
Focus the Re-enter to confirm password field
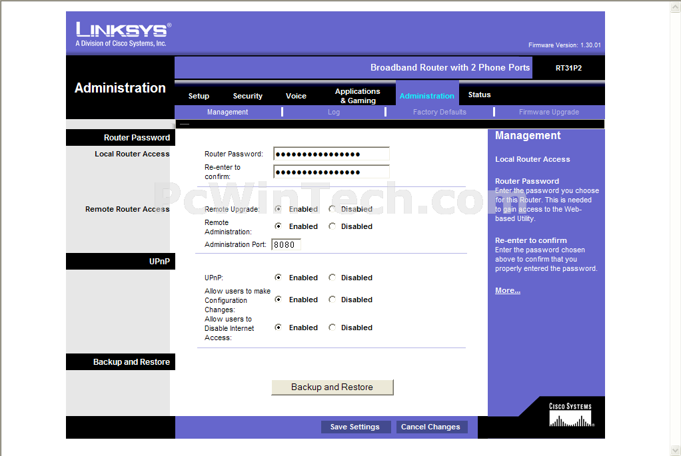(331, 172)
